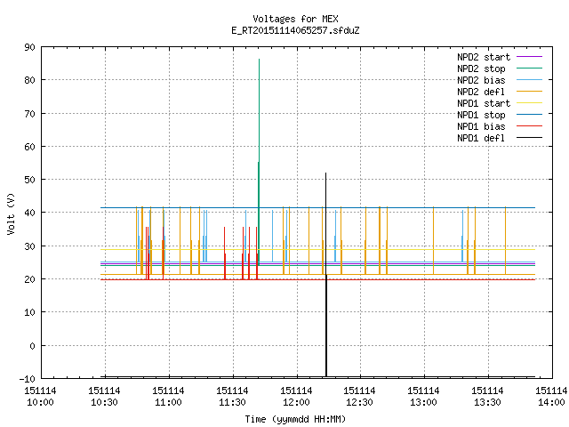569x427 pixels.
Task: Click the y-axis tick label 30
Action: [29, 246]
